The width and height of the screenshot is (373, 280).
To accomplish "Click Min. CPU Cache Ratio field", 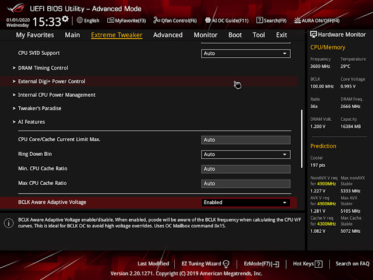I will pyautogui.click(x=245, y=169).
